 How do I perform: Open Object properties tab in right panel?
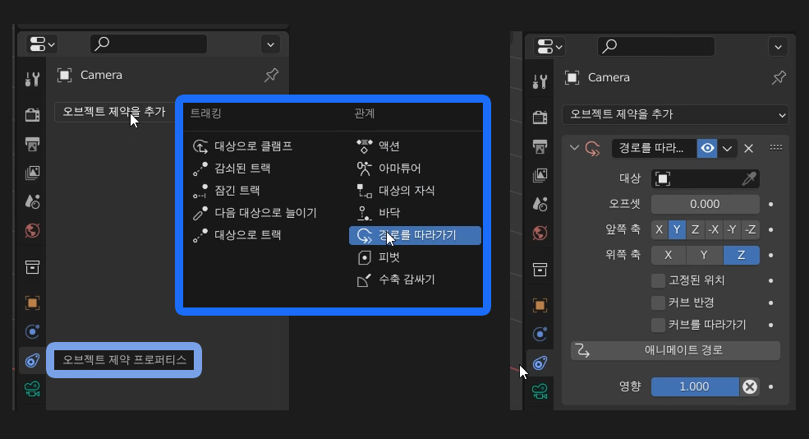[x=540, y=305]
